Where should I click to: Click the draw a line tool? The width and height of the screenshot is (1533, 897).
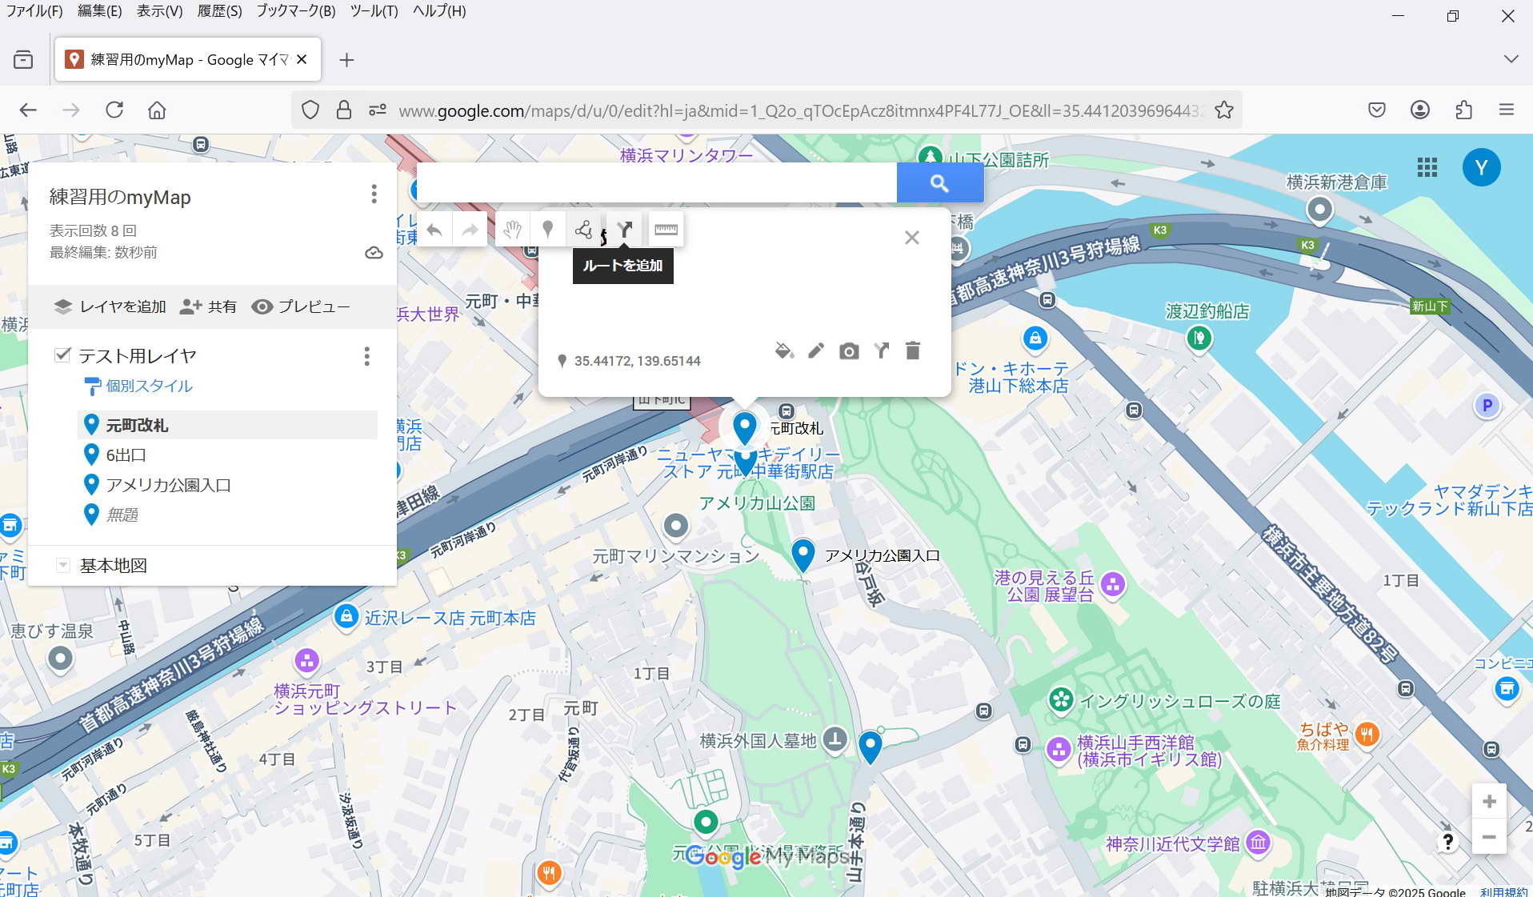(x=583, y=230)
